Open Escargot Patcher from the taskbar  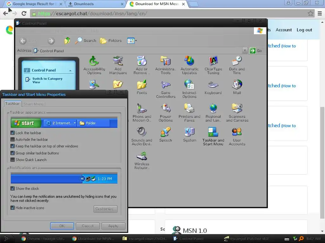pos(246,239)
